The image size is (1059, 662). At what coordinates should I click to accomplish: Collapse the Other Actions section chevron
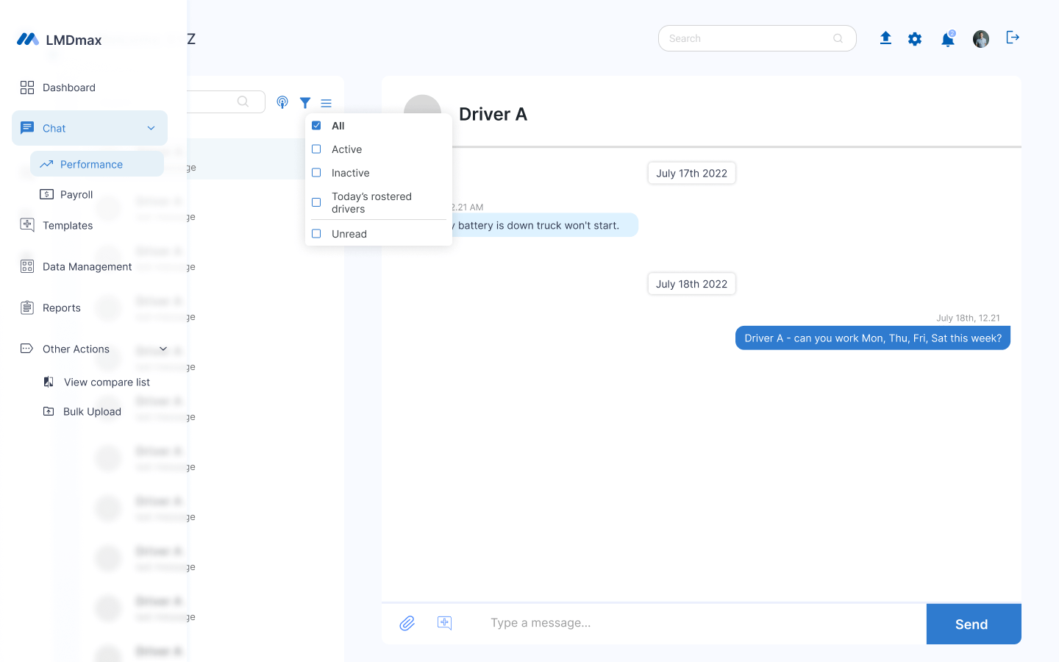163,349
